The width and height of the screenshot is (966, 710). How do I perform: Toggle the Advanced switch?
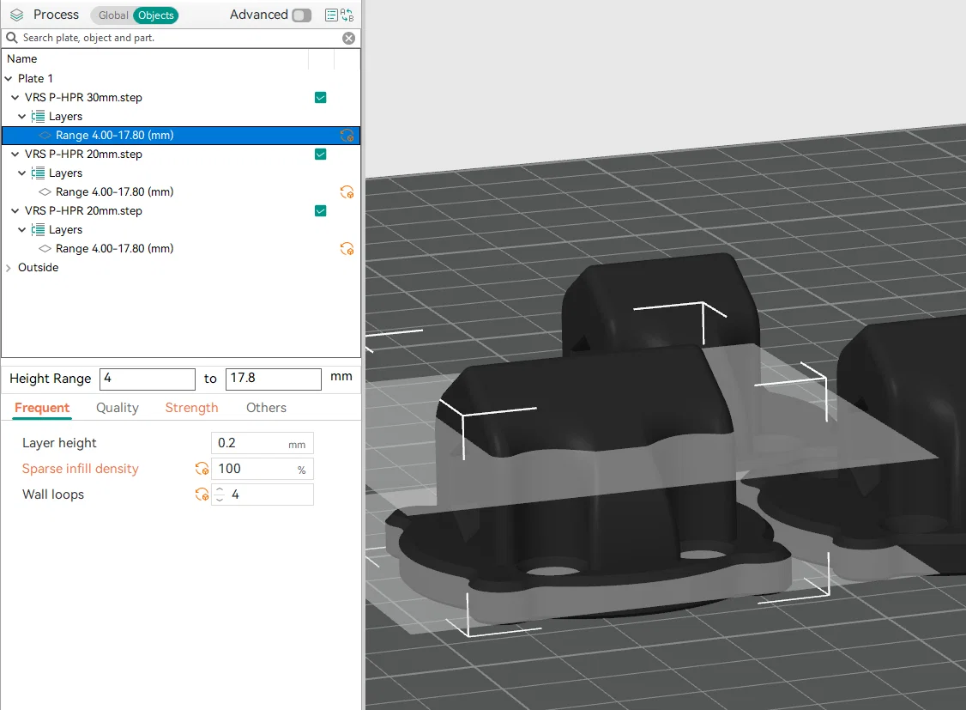tap(301, 15)
